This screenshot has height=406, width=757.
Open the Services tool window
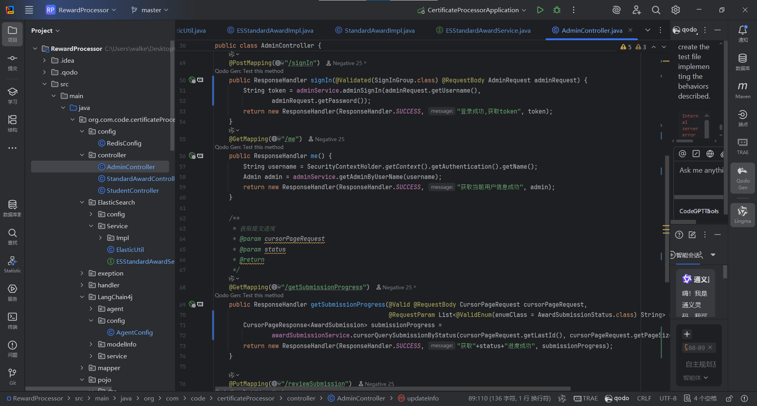pos(12,293)
